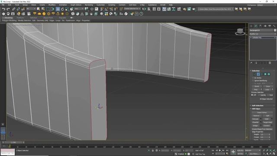Image resolution: width=277 pixels, height=156 pixels.
Task: Expand the Soft Selection rollout
Action: 258,106
